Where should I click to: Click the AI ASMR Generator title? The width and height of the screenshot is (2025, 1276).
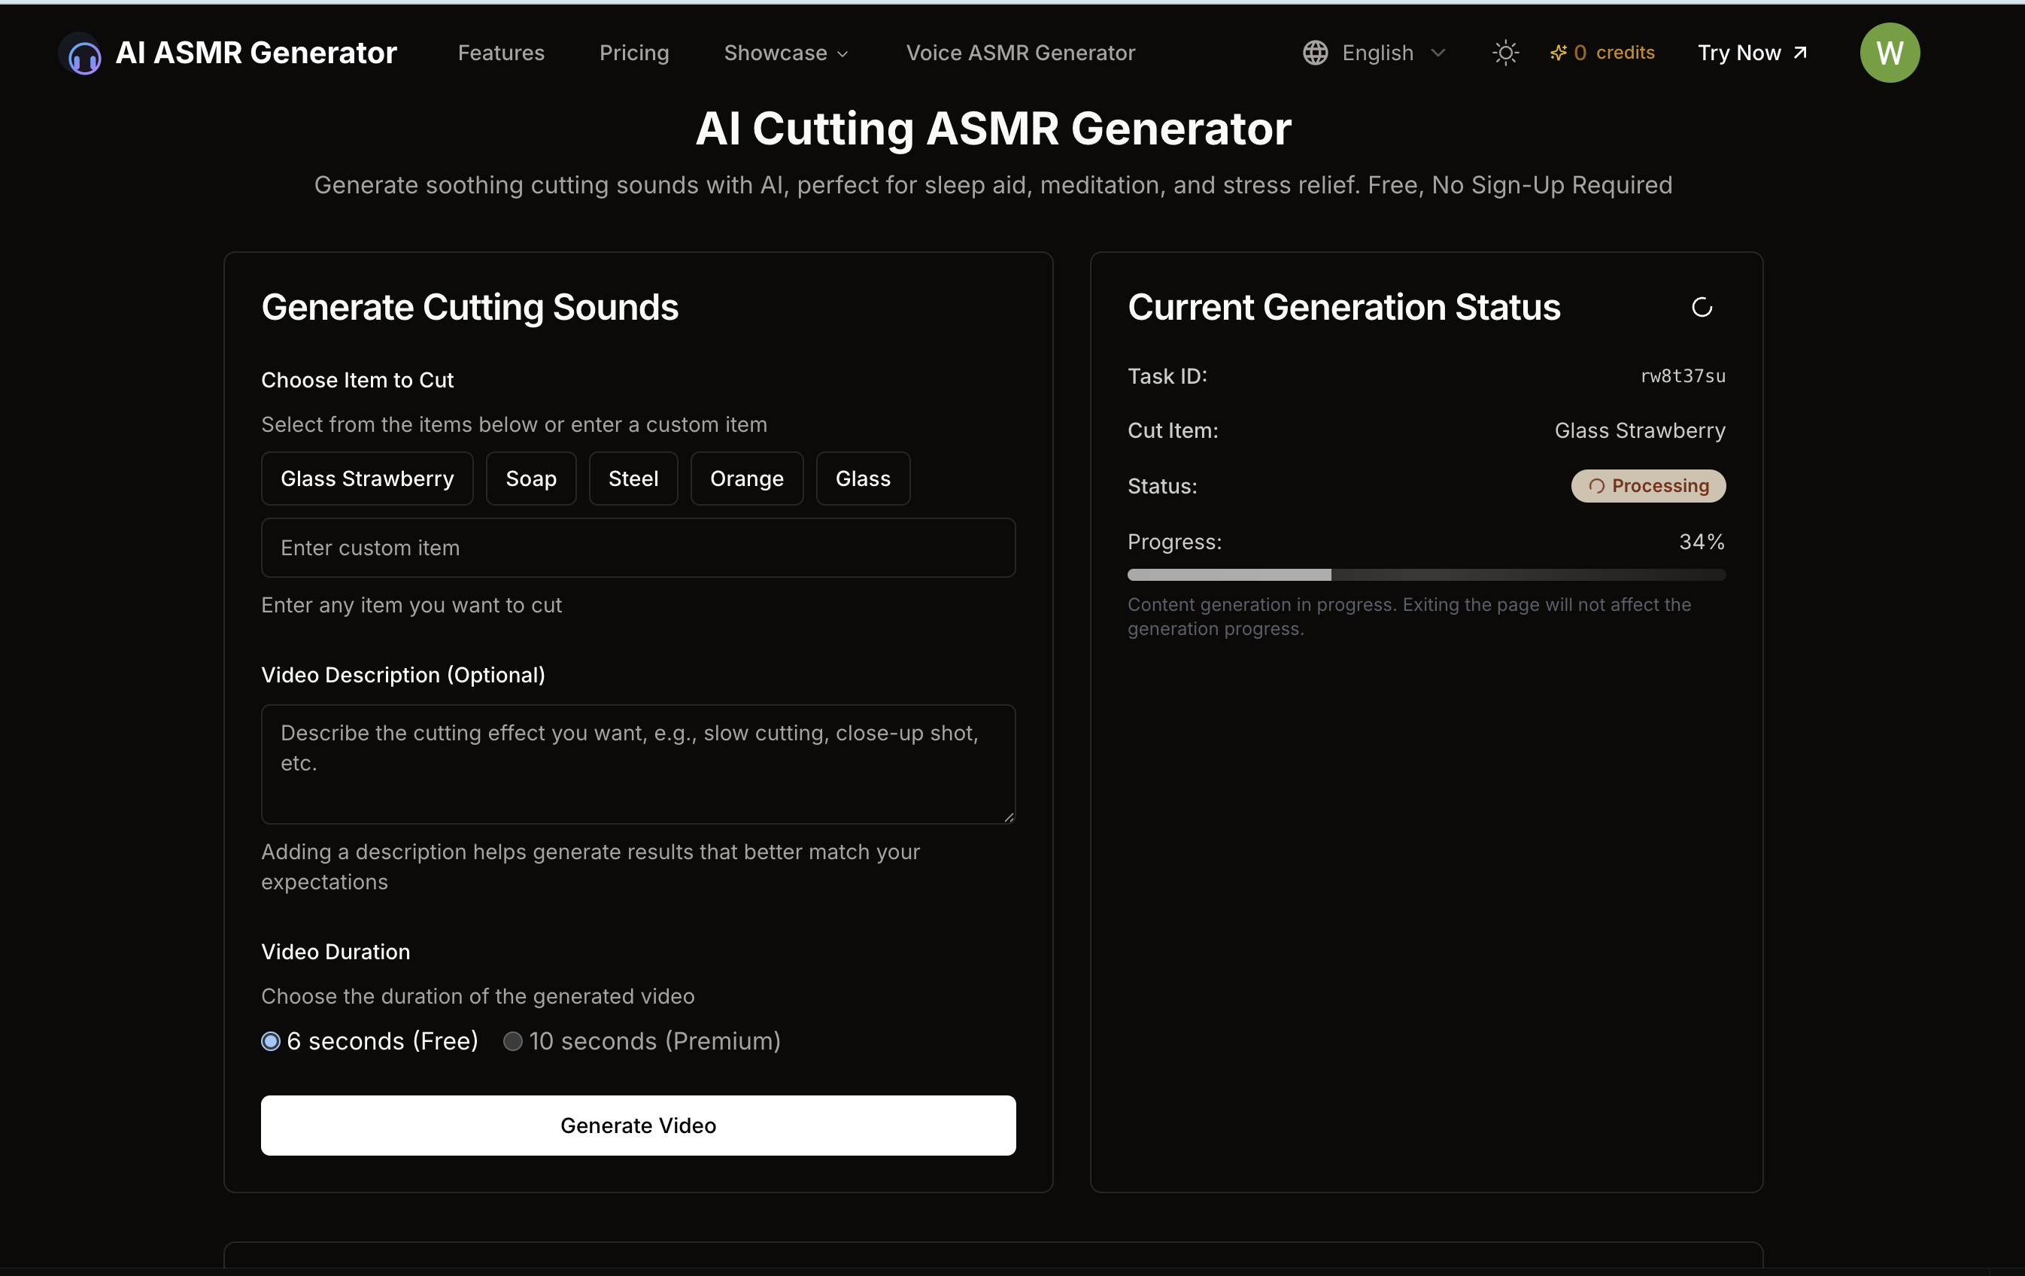[256, 53]
